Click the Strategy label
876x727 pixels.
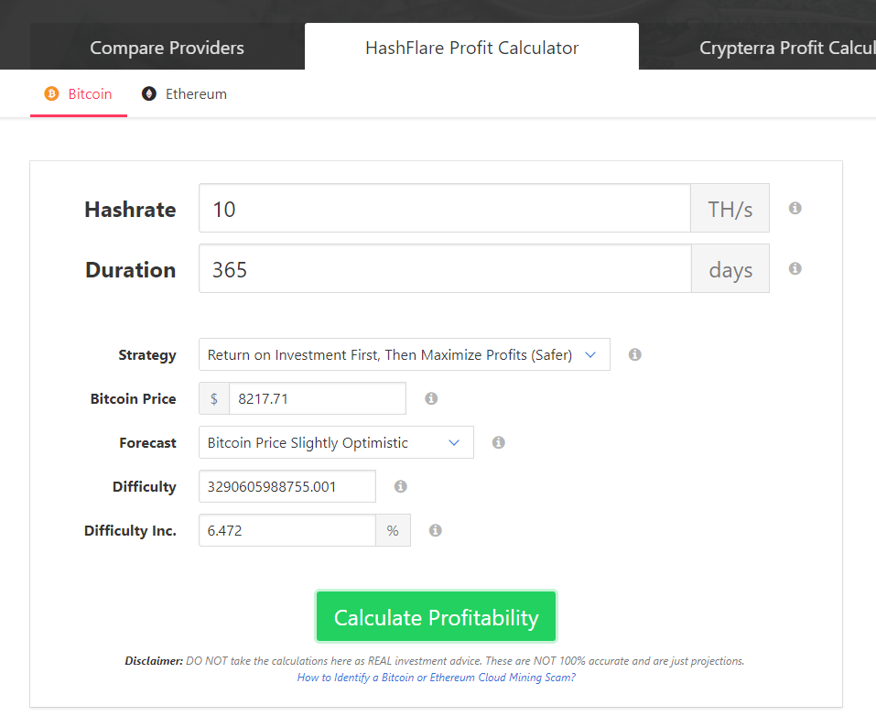(147, 355)
